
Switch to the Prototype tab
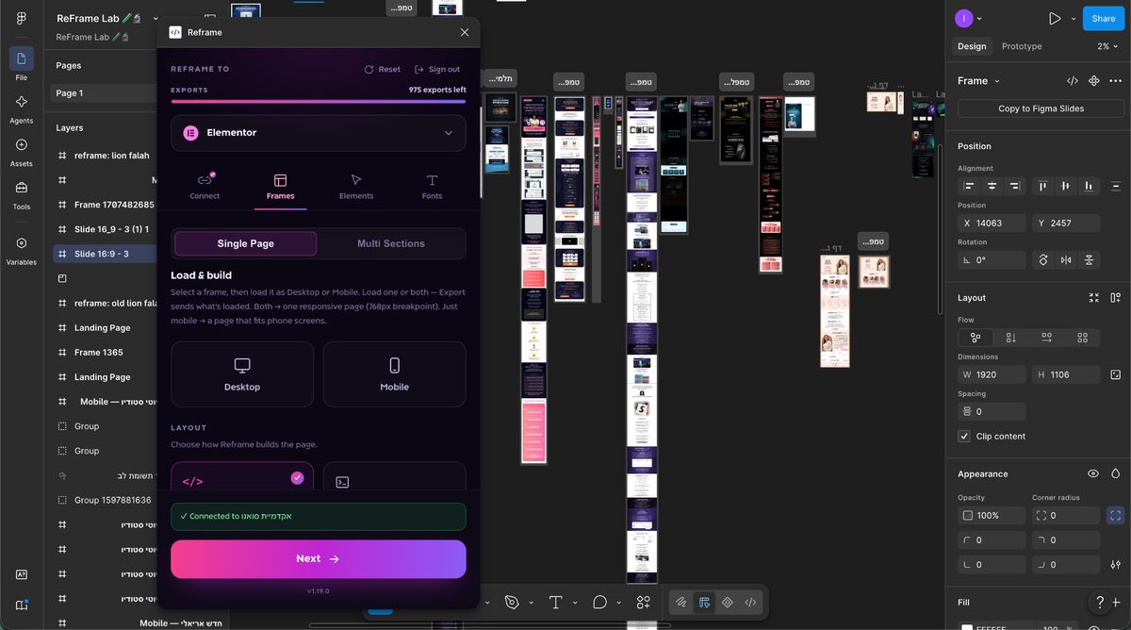1022,46
